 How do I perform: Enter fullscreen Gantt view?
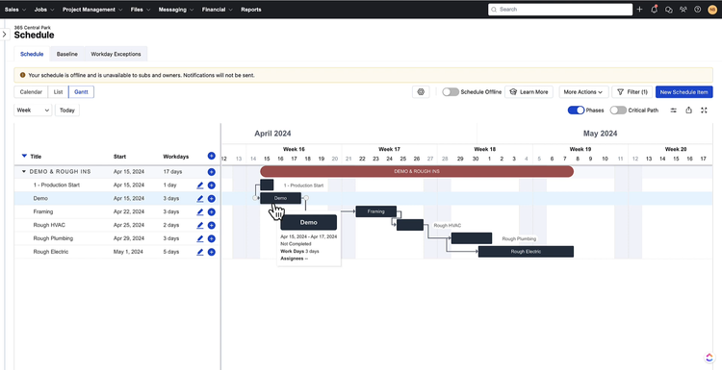coord(704,111)
